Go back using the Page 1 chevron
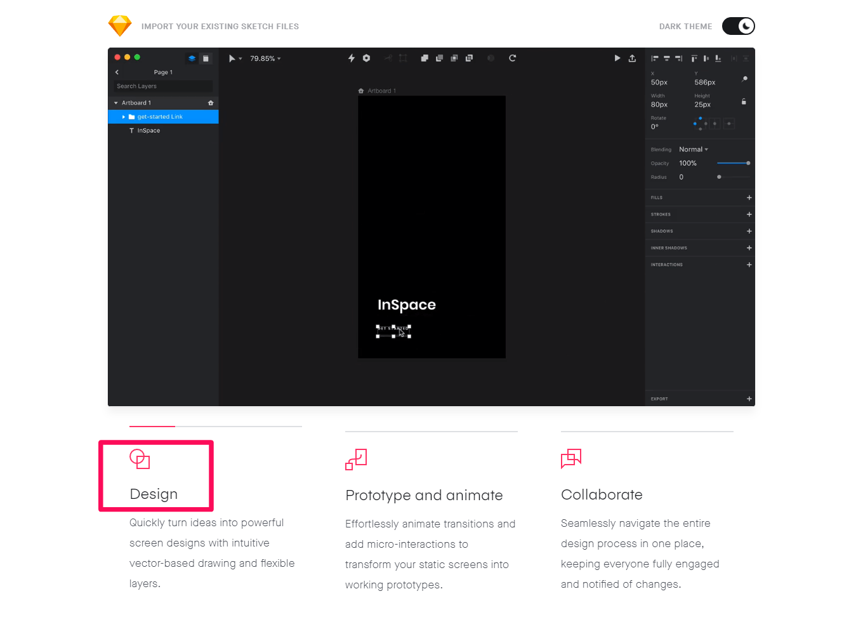 tap(117, 72)
